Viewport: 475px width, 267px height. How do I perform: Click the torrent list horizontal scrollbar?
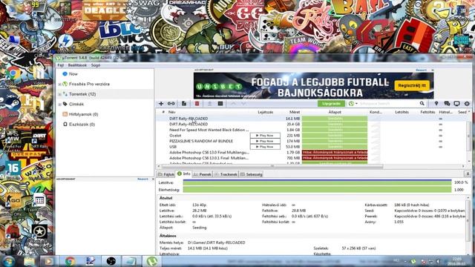[x=272, y=166]
